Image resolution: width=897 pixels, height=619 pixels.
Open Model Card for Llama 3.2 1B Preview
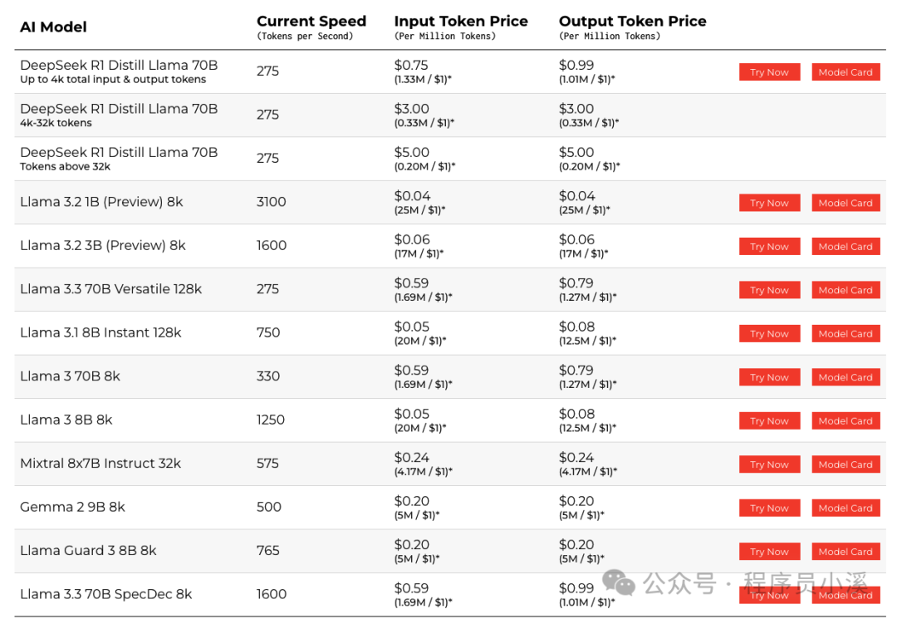846,203
